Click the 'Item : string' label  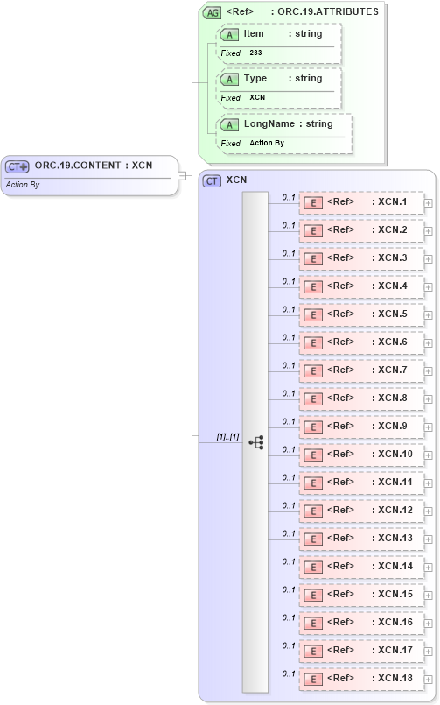click(283, 34)
